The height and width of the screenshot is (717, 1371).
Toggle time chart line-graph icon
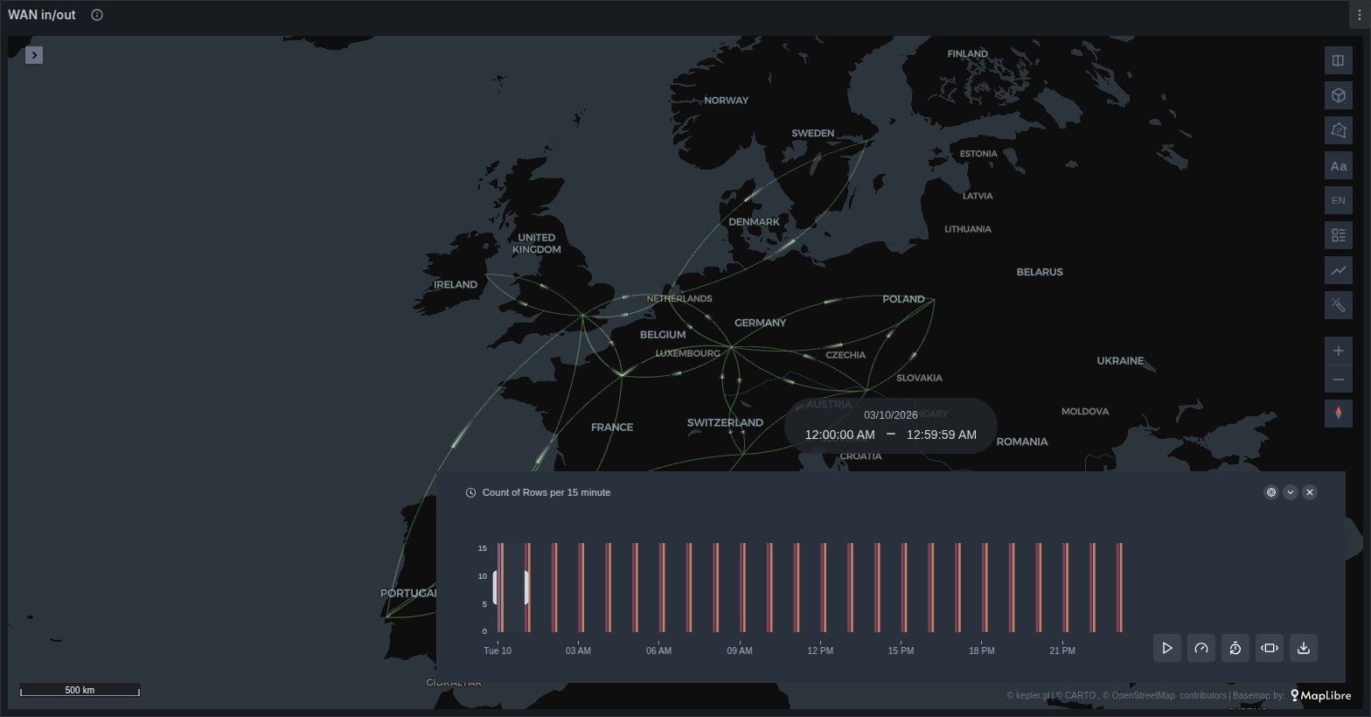1338,270
